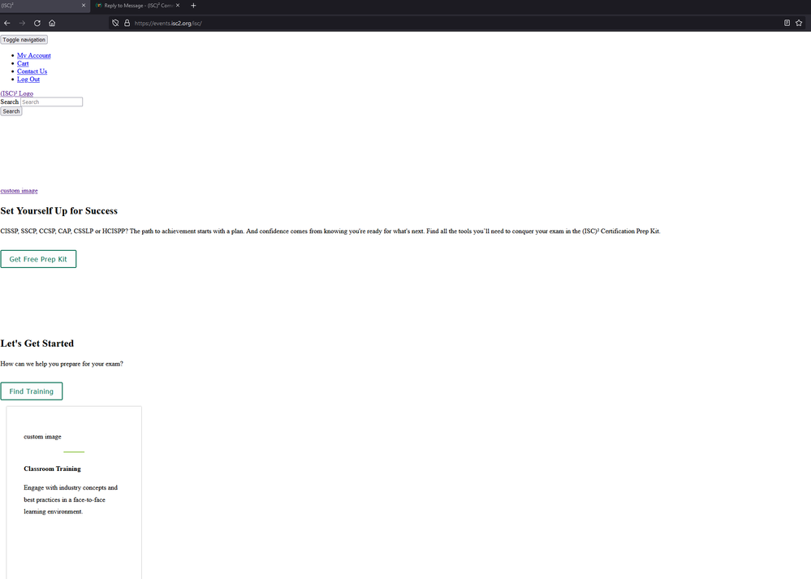Reload the current page
This screenshot has width=811, height=579.
(37, 23)
